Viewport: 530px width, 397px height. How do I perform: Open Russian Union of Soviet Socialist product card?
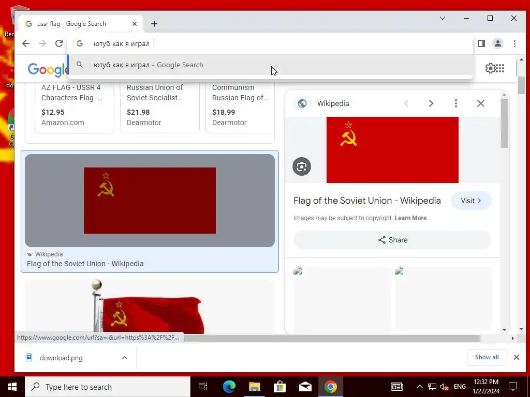click(159, 106)
